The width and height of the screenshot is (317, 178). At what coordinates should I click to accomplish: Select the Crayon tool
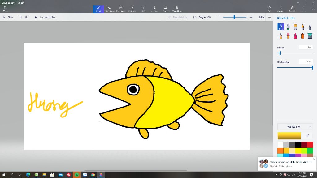[x=295, y=36]
